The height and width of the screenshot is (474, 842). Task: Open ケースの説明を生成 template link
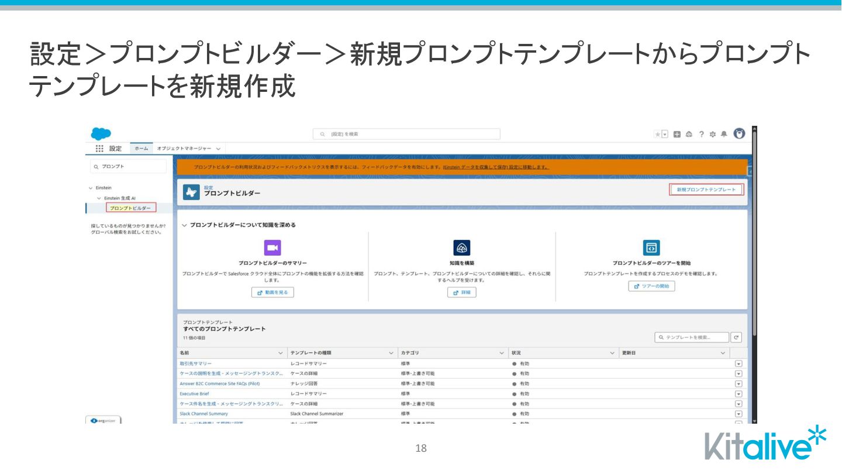click(232, 373)
